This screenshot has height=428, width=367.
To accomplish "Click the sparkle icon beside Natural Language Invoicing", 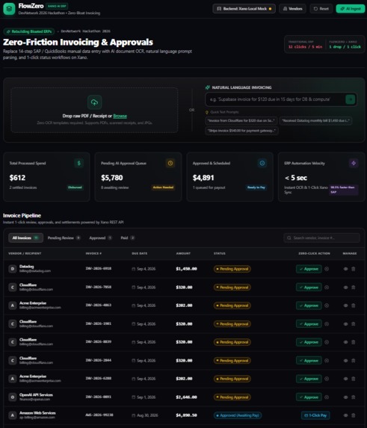I will pos(208,87).
